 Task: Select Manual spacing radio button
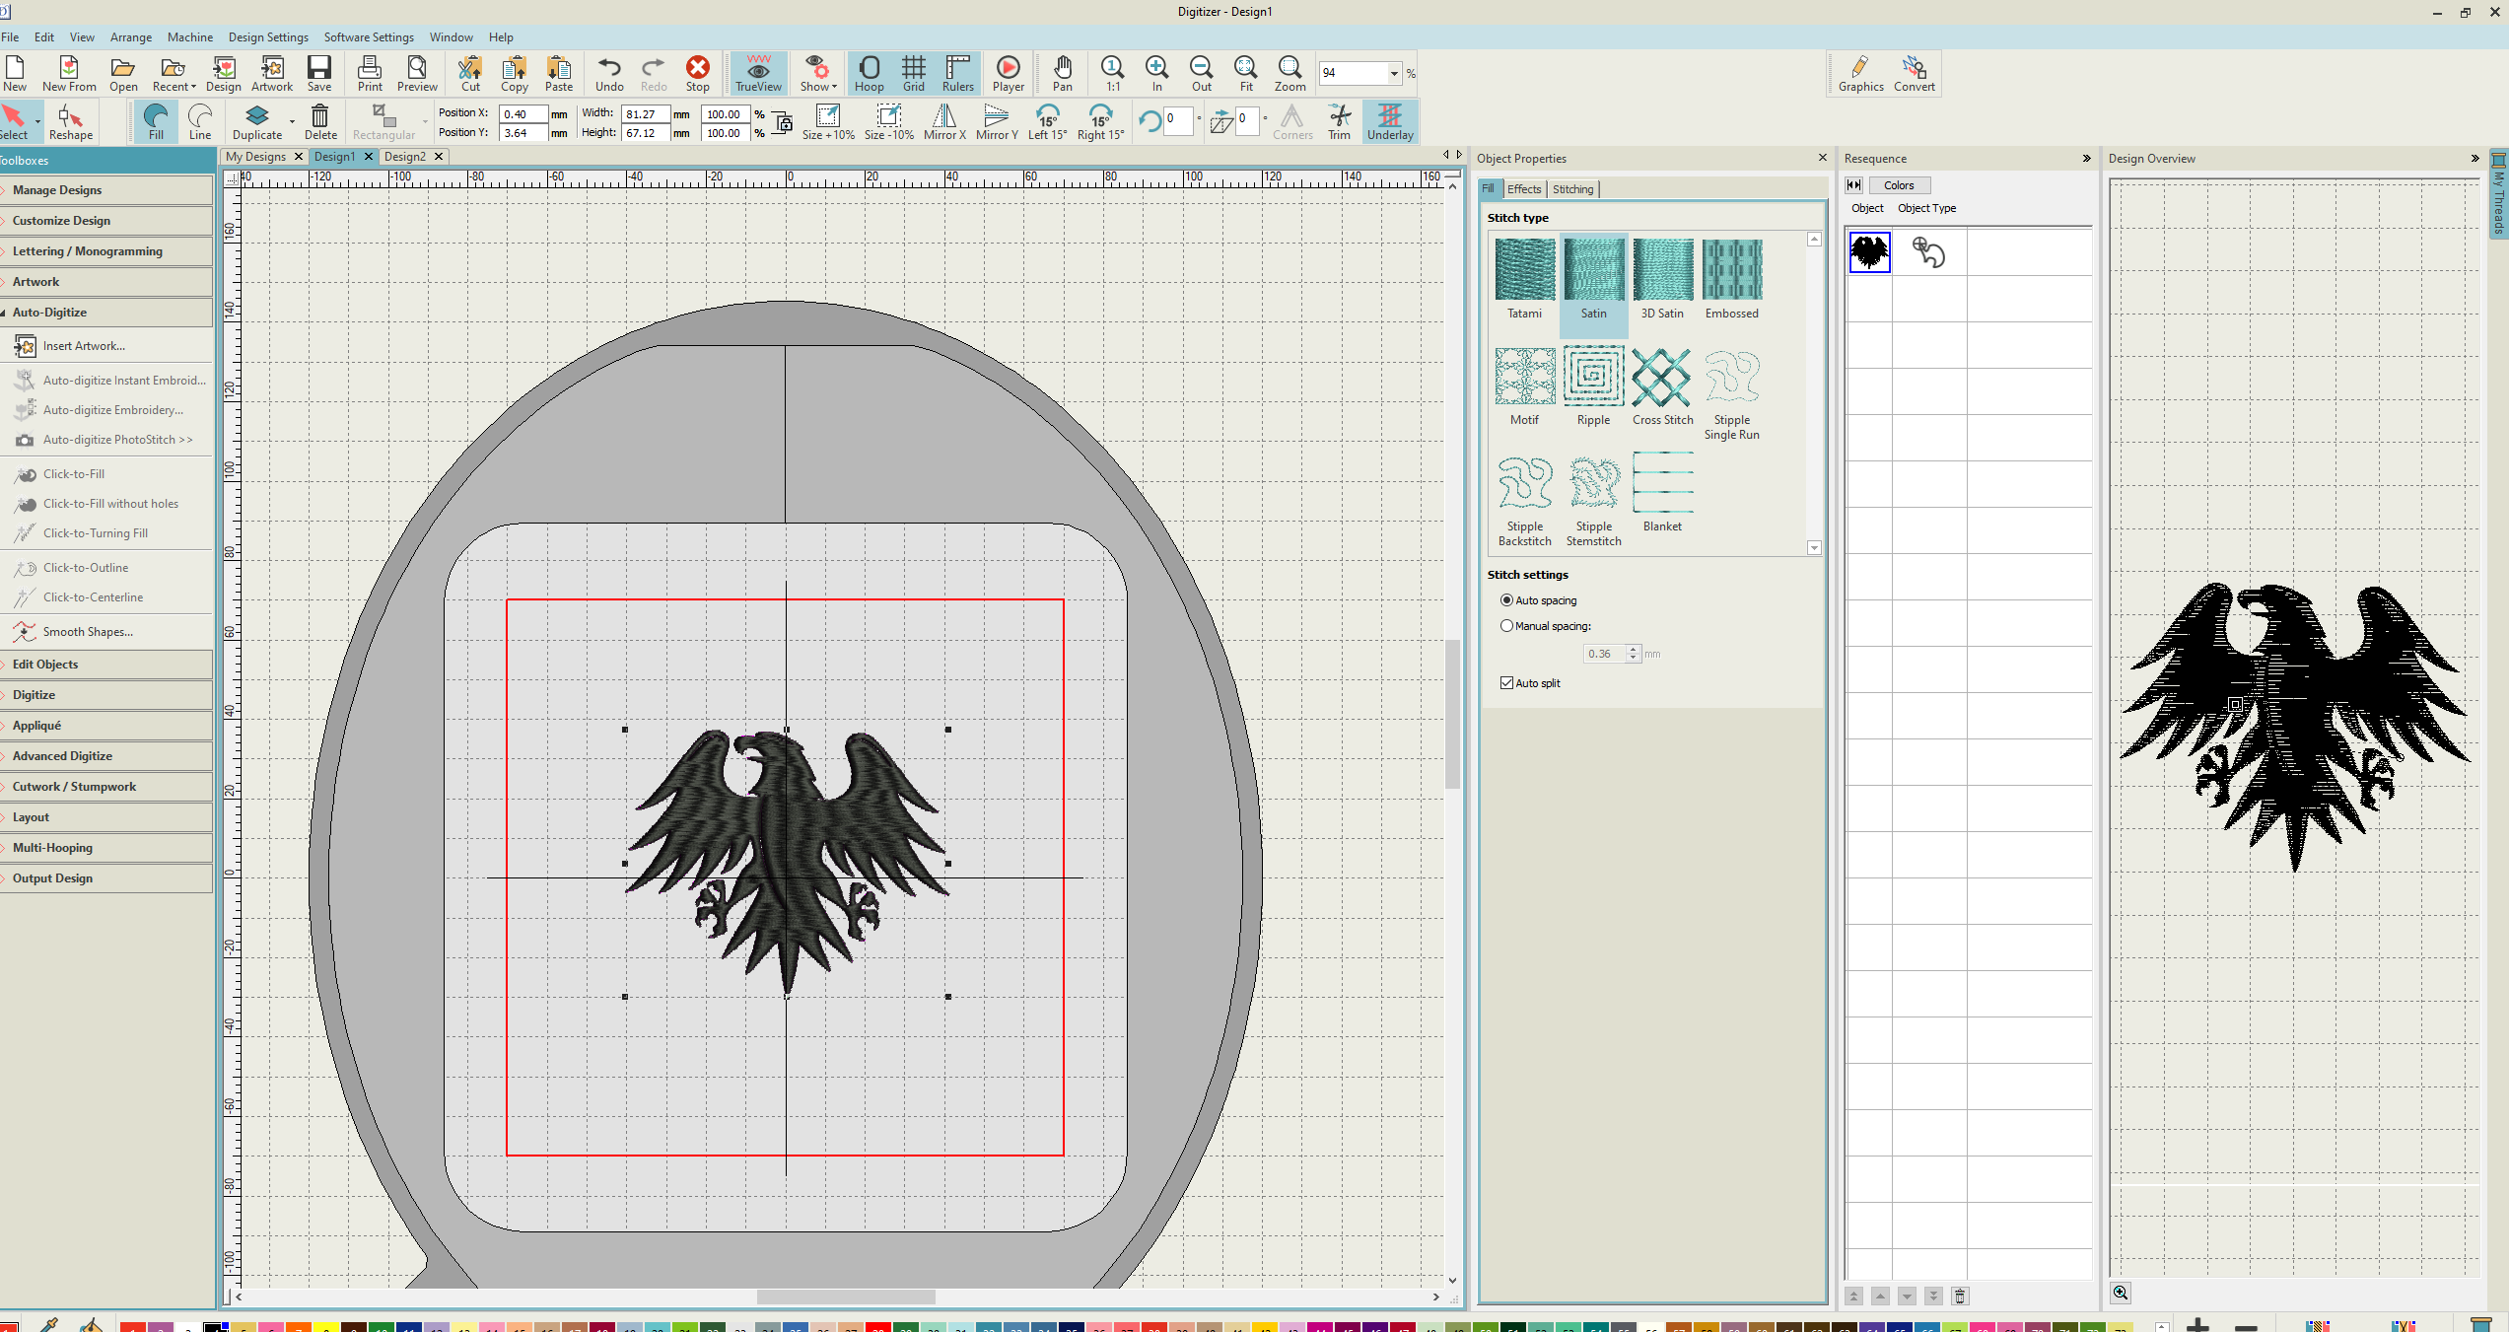[1506, 626]
